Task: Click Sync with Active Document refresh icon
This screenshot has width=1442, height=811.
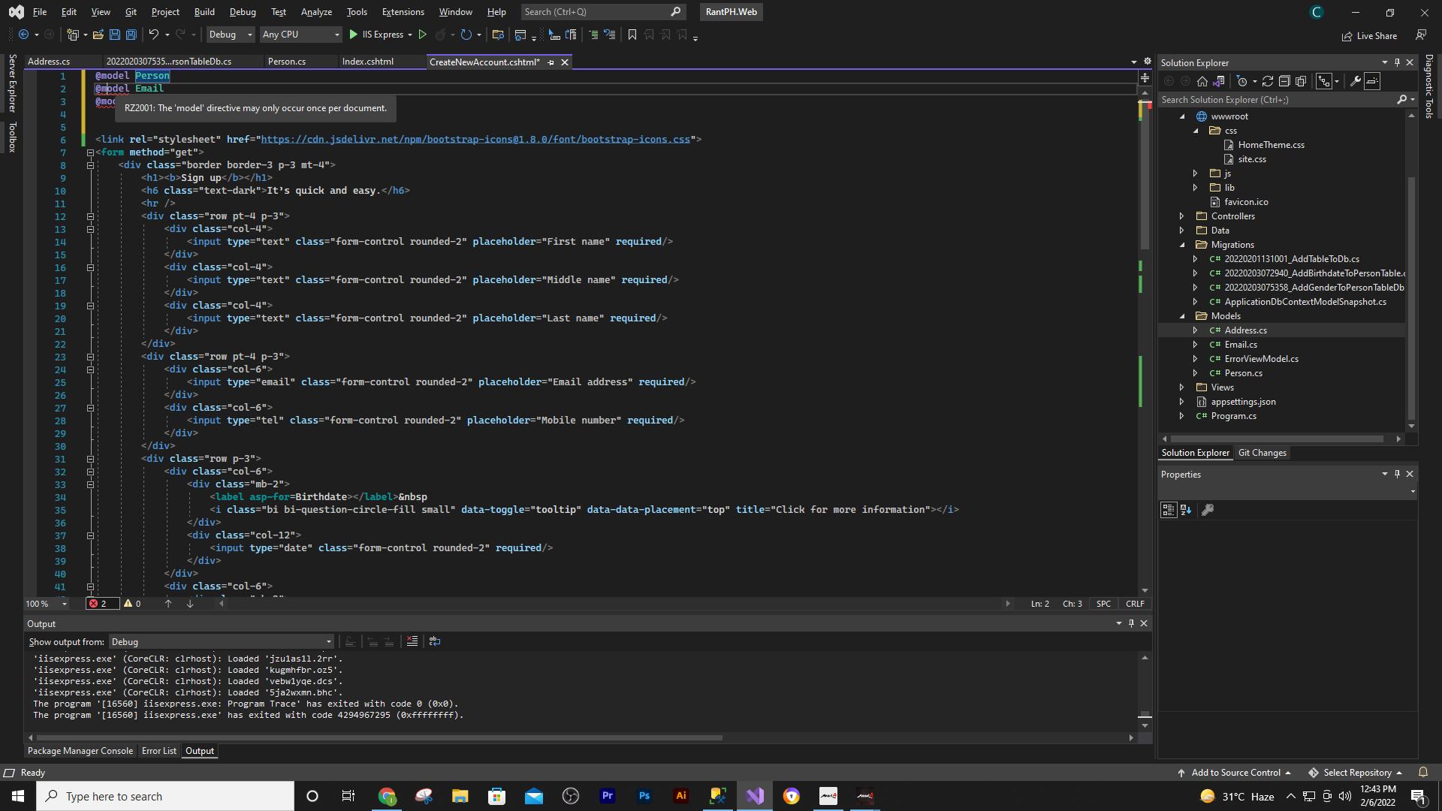Action: click(1268, 81)
